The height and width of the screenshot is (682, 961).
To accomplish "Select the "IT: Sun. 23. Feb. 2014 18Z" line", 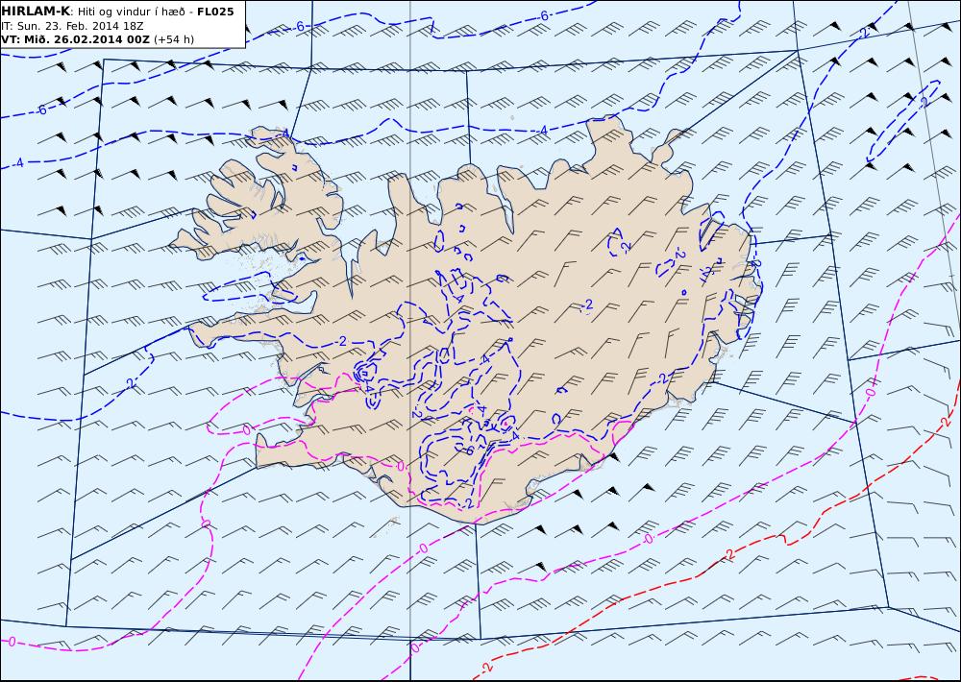I will 72,26.
